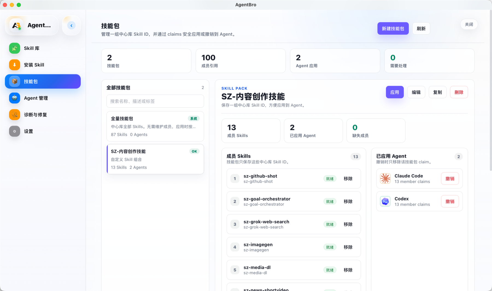Screen dimensions: 492x291
Task: Open the 安装 Skill download icon
Action: point(14,65)
